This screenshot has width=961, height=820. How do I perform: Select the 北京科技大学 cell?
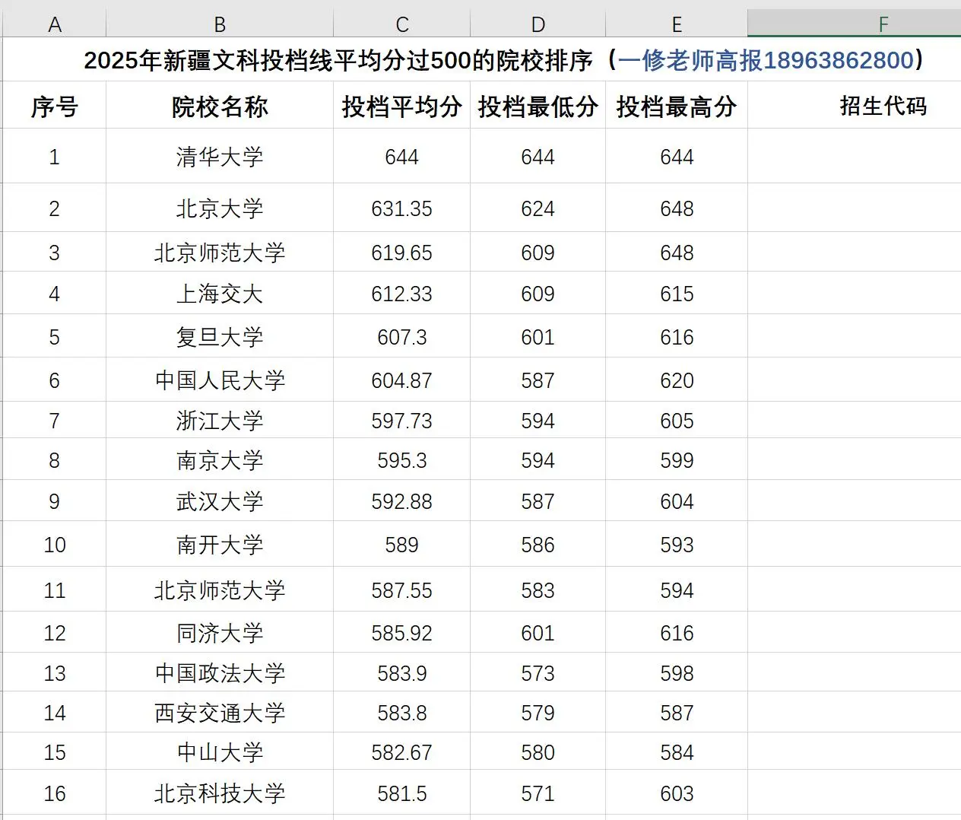pyautogui.click(x=219, y=792)
